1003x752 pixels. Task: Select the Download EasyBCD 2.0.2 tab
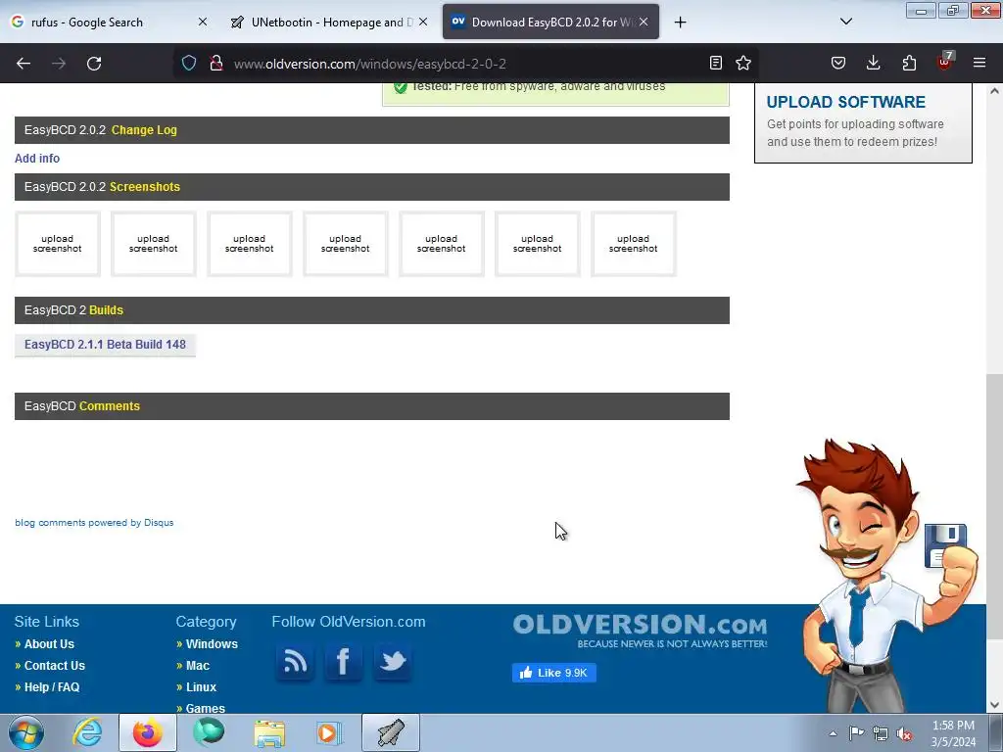click(x=550, y=22)
